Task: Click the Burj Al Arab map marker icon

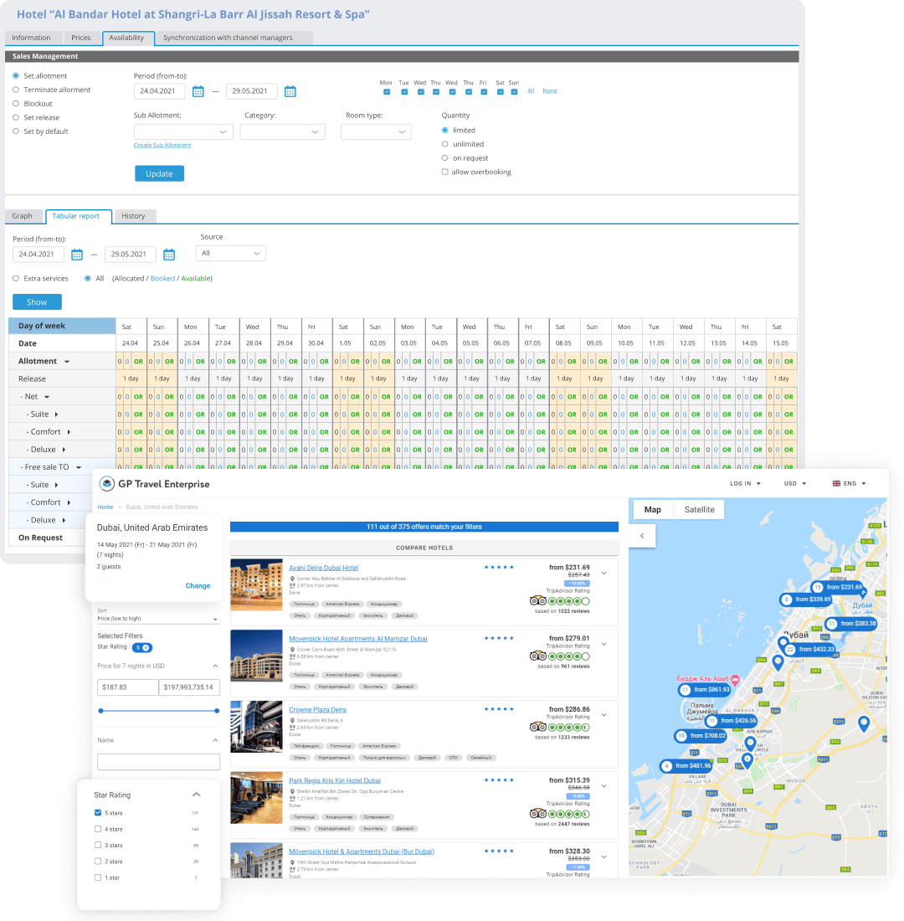Action: [x=734, y=679]
